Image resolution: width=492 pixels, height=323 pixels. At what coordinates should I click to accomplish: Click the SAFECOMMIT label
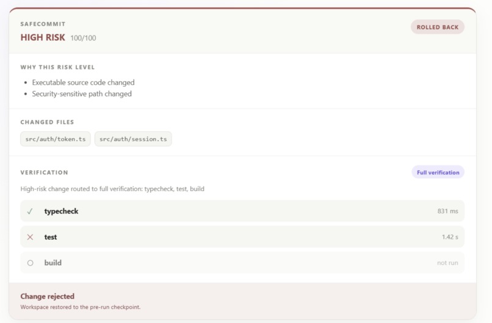click(x=43, y=24)
